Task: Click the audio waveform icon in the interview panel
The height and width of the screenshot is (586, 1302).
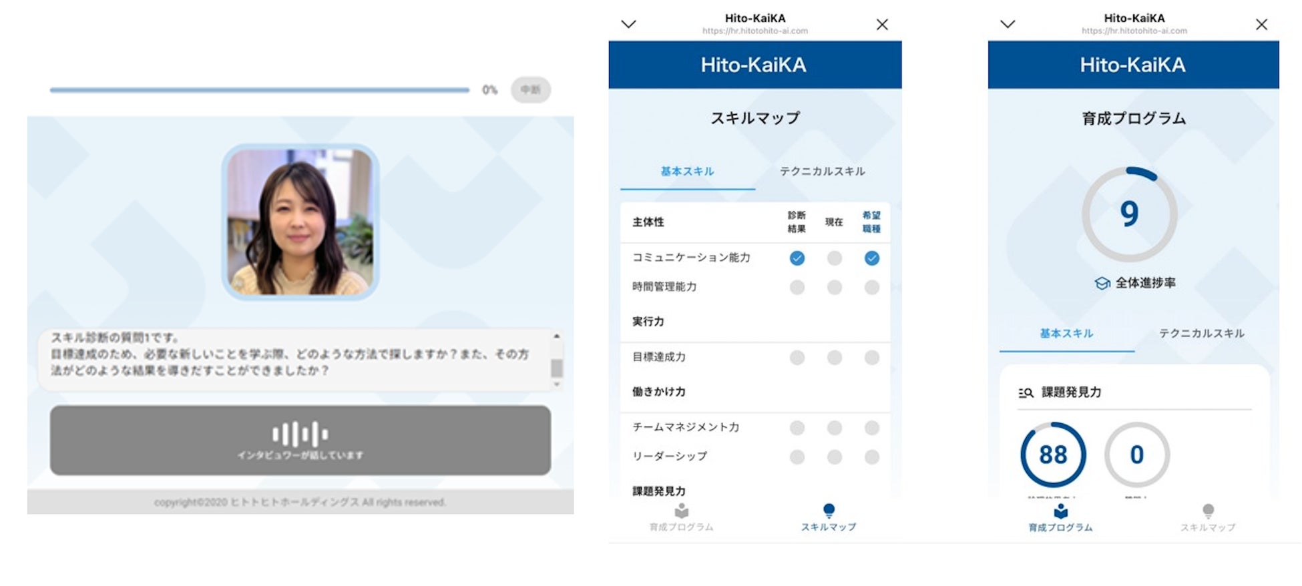Action: coord(300,434)
